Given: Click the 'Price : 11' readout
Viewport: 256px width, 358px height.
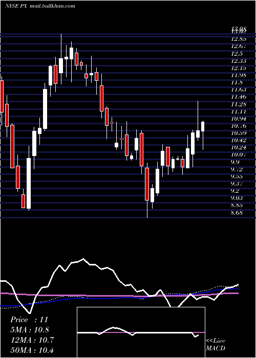Looking at the screenshot, I should pos(29,320).
